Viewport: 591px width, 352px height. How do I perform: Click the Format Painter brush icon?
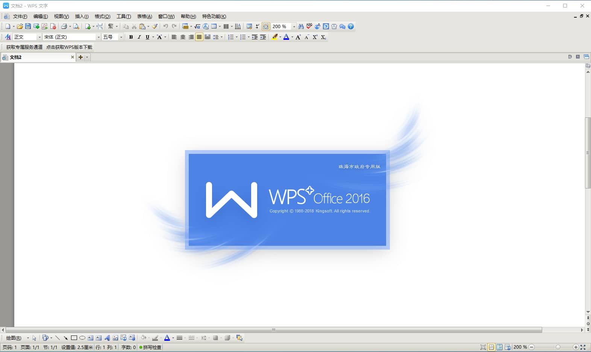155,26
